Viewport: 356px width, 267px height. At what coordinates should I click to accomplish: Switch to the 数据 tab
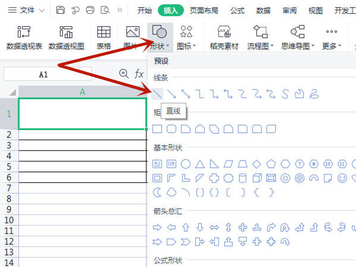coord(263,11)
